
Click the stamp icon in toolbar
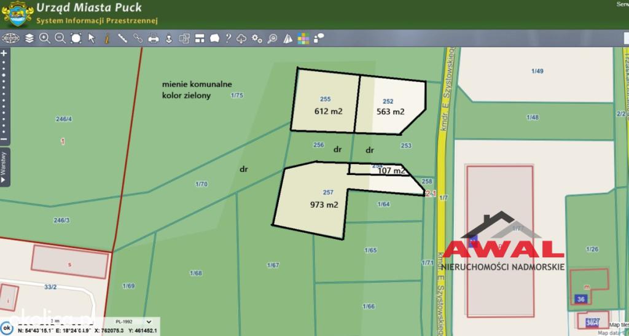[169, 38]
